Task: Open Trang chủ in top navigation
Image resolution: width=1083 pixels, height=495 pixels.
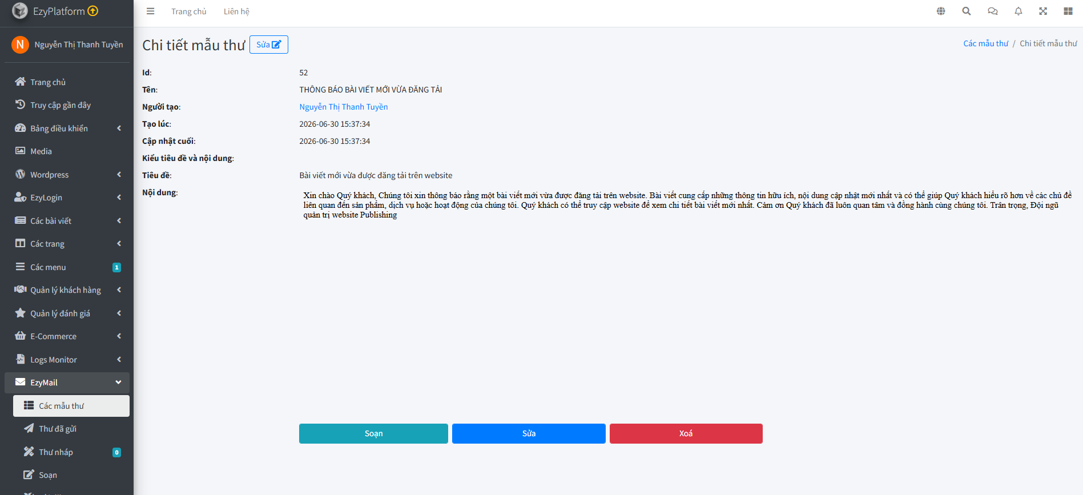Action: pos(189,11)
